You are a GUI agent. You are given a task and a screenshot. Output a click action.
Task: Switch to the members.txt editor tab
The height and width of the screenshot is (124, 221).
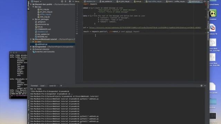point(90,1)
